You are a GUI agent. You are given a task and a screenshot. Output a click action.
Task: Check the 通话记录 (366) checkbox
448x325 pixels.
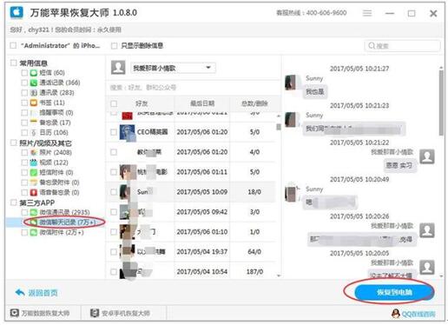[x=24, y=83]
